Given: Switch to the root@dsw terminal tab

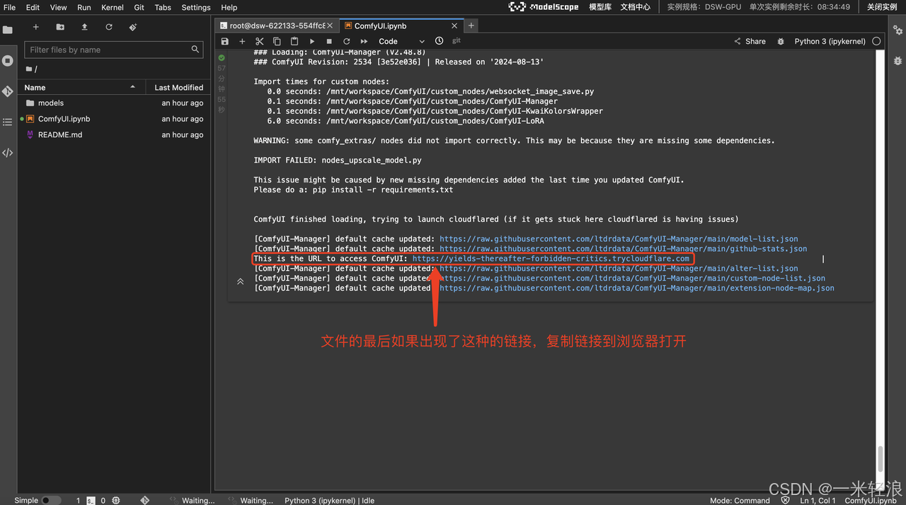Looking at the screenshot, I should (273, 25).
